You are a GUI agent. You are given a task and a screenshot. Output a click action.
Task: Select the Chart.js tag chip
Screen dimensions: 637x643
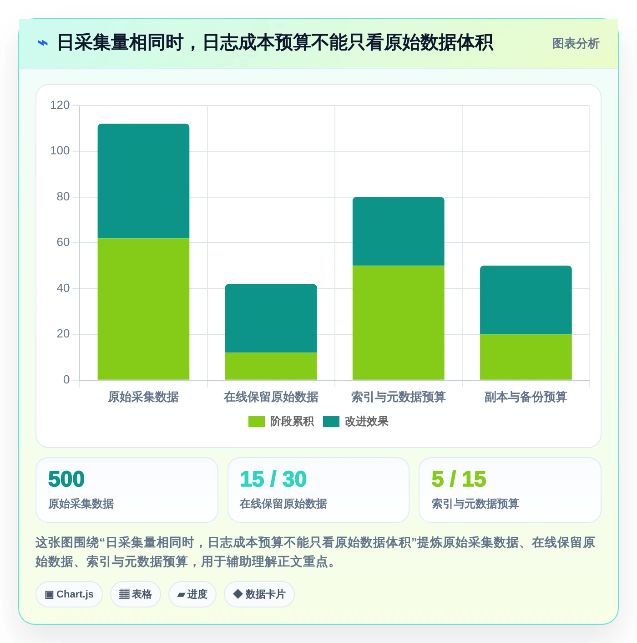(x=69, y=594)
